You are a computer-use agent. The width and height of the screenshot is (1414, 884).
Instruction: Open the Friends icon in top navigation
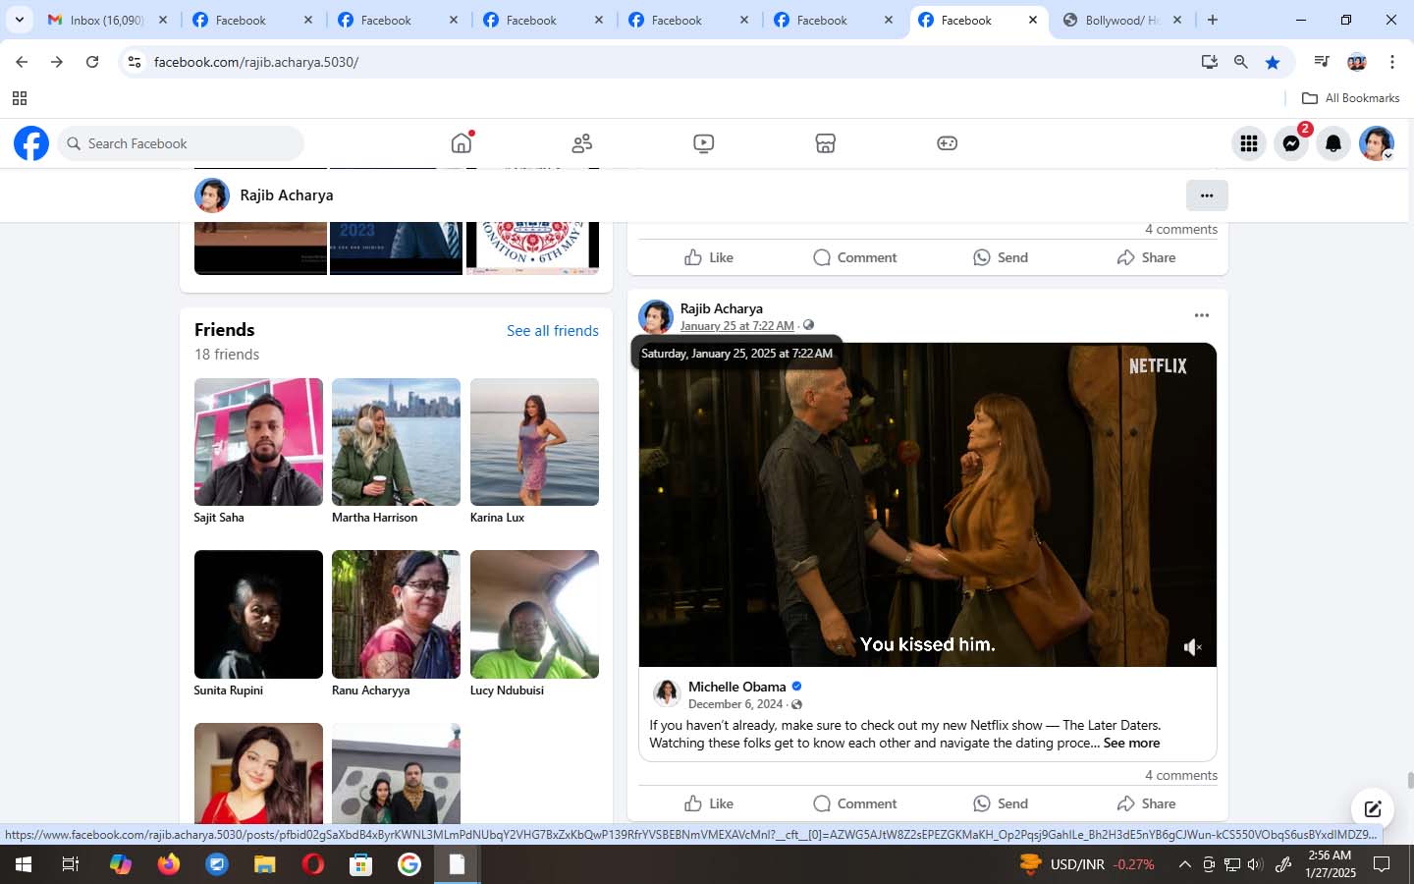click(582, 143)
